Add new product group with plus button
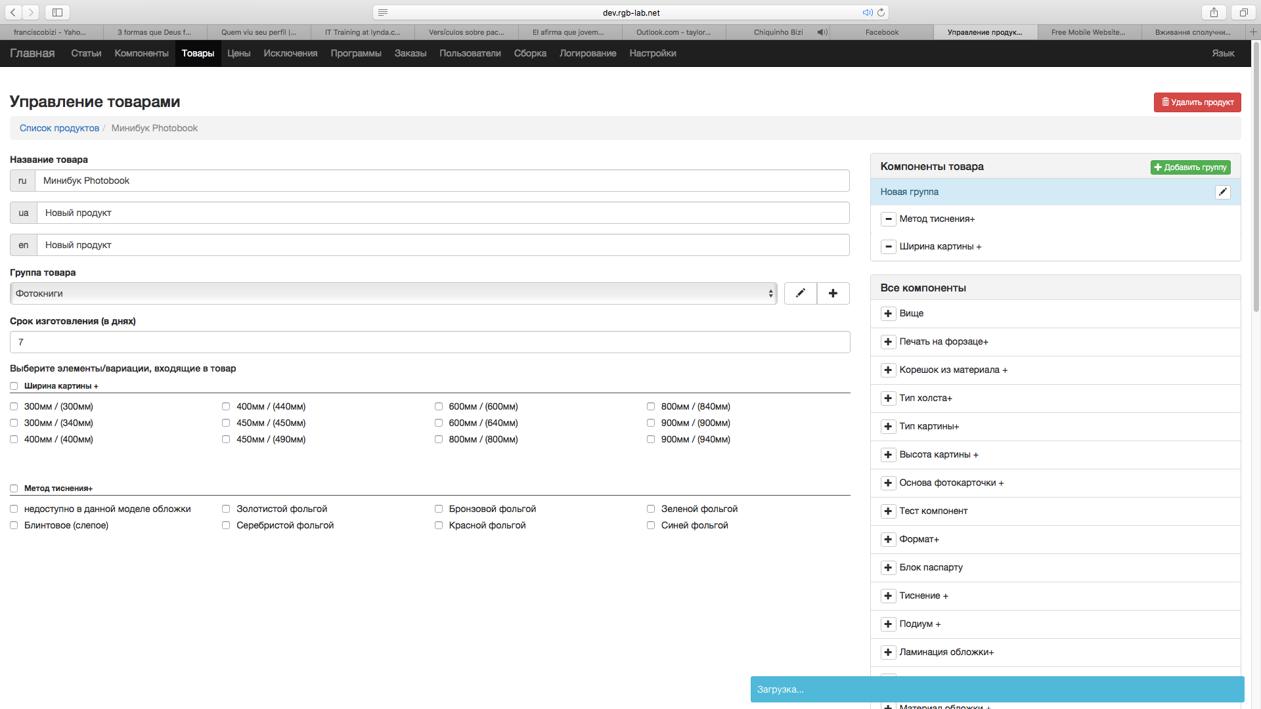1261x709 pixels. point(833,293)
